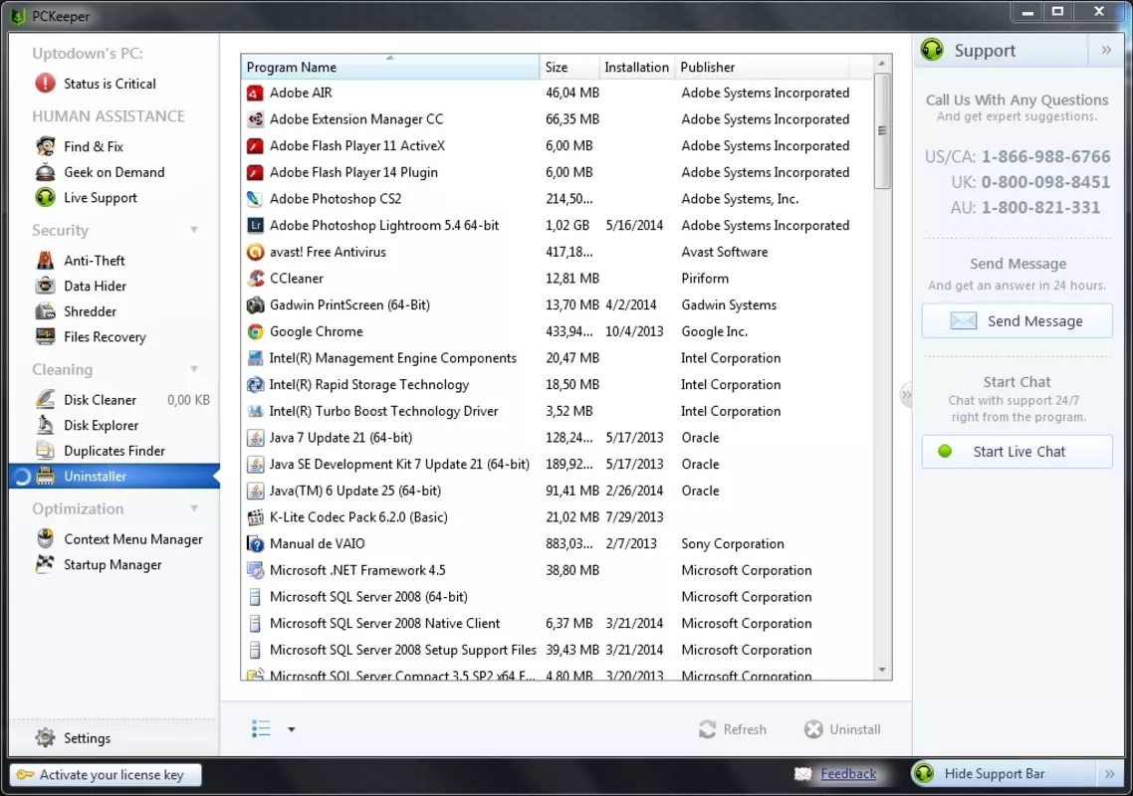
Task: Click Activate your license key
Action: point(106,774)
